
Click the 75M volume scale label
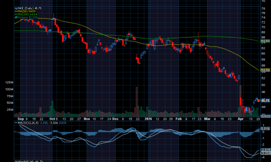pyautogui.click(x=10, y=96)
